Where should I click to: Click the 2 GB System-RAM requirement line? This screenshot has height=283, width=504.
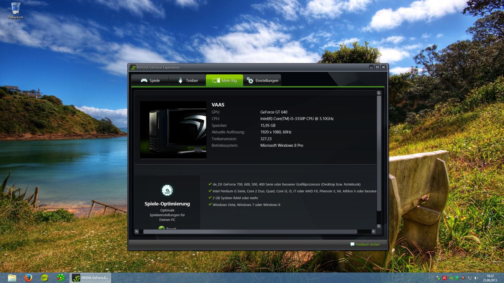(235, 198)
